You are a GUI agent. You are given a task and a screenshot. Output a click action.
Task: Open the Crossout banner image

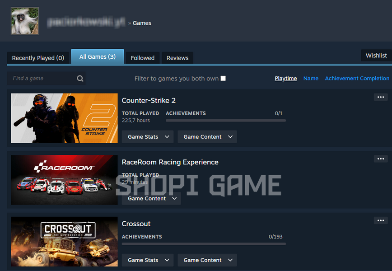pos(64,242)
